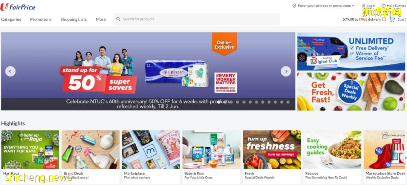The width and height of the screenshot is (407, 185).
Task: Expand the More menu
Action: (101, 20)
